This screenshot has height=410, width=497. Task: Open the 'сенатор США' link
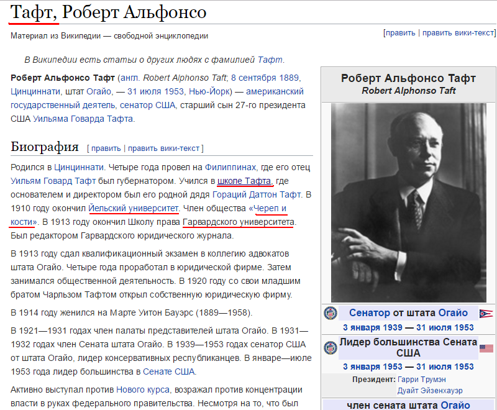tap(147, 105)
